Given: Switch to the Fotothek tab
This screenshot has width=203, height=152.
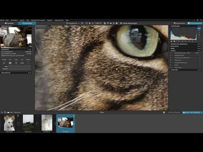Looking at the screenshot, I should [x=9, y=23].
